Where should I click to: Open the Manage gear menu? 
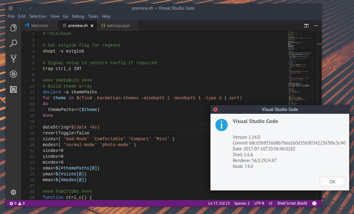pyautogui.click(x=13, y=192)
